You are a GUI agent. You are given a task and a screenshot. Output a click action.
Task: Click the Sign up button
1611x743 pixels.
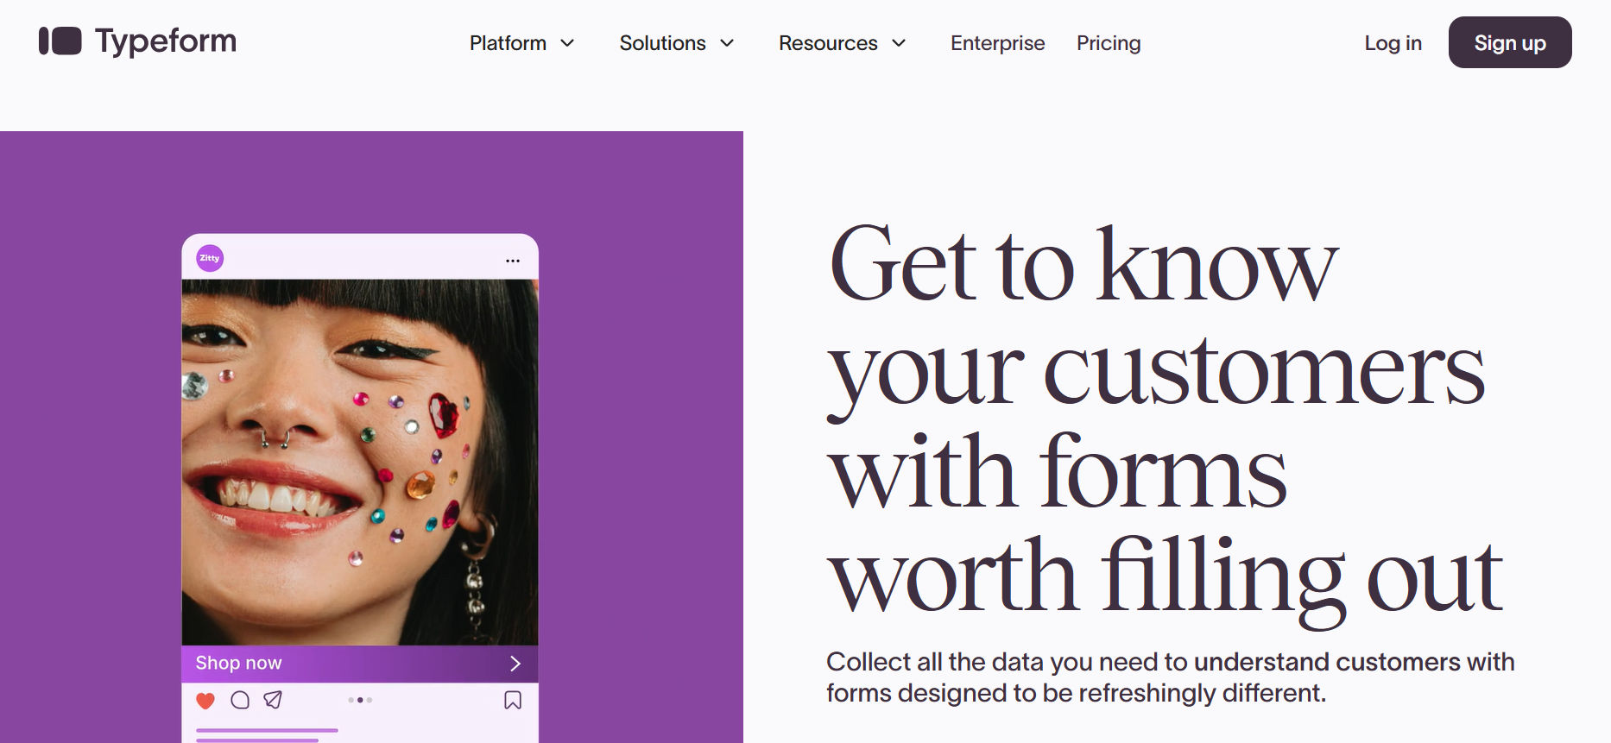[1509, 42]
